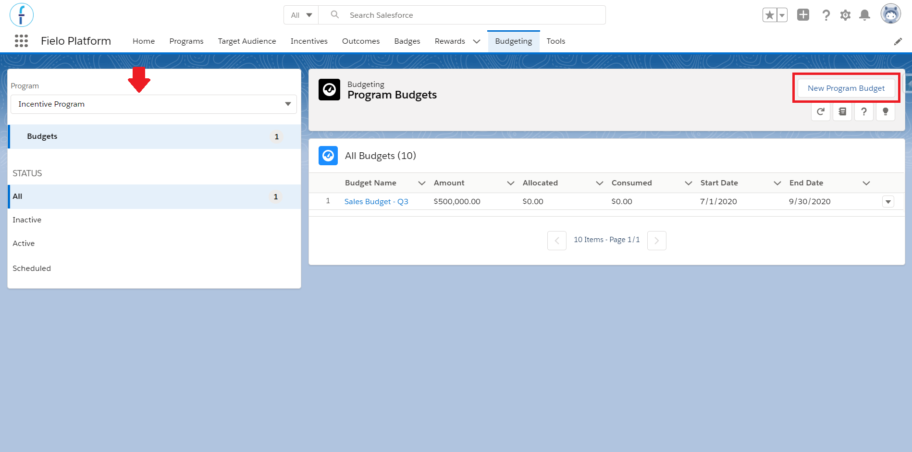
Task: Open the search scope All dropdown
Action: pyautogui.click(x=301, y=15)
